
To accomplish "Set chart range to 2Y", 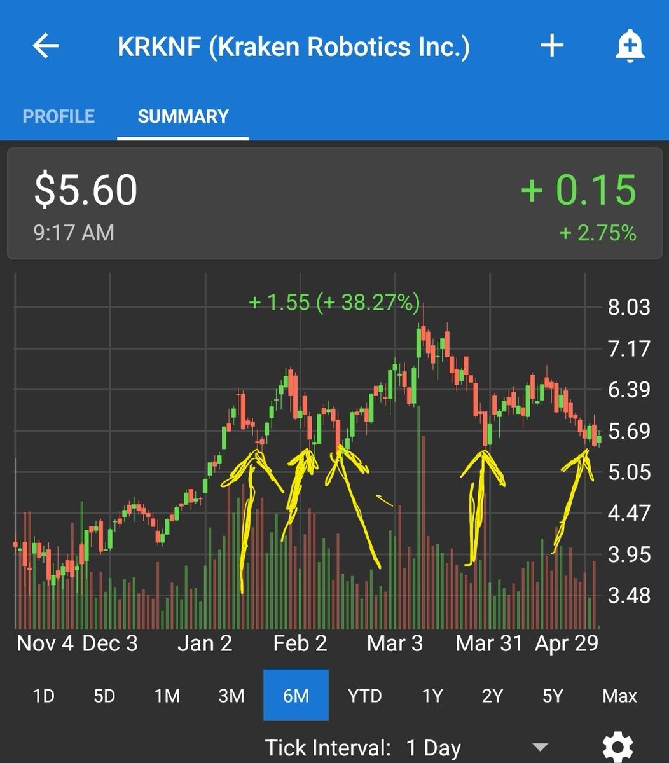I will (x=493, y=696).
